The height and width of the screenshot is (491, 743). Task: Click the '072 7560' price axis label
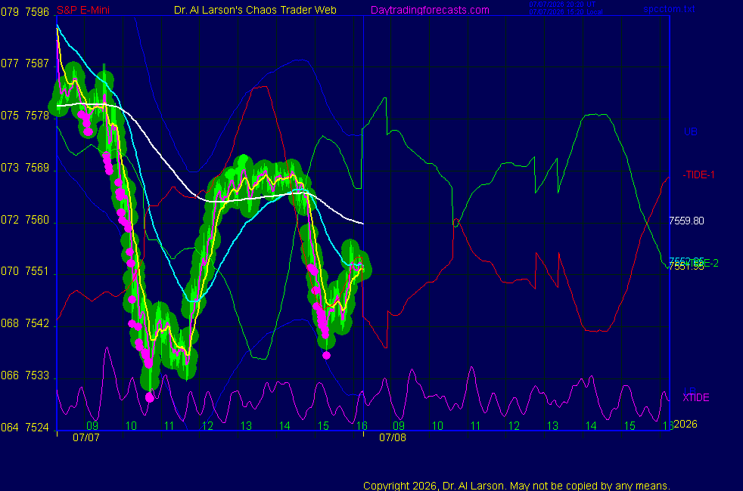point(25,220)
